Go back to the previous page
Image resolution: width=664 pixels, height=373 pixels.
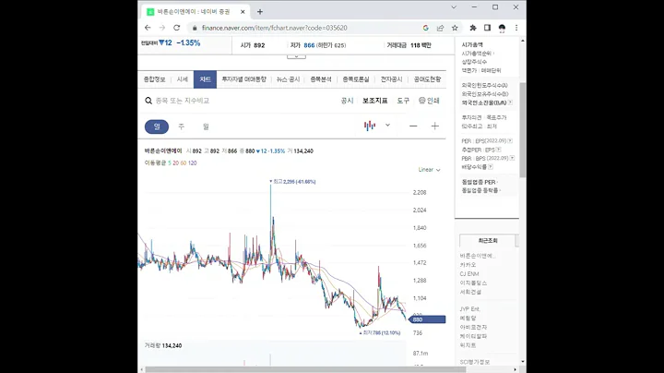click(148, 28)
